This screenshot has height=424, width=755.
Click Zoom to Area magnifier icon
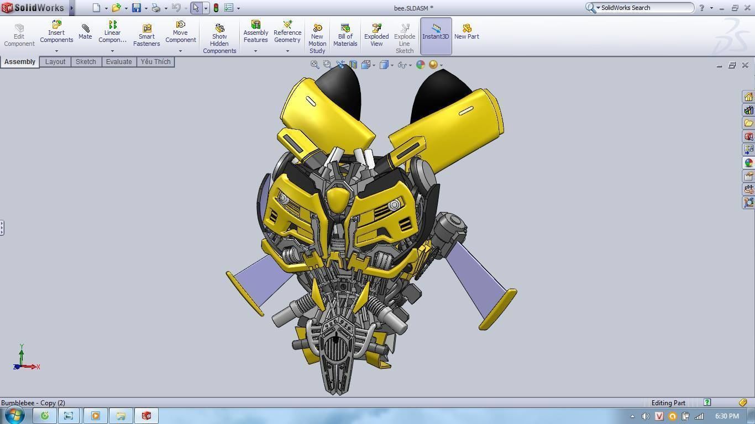pyautogui.click(x=327, y=65)
